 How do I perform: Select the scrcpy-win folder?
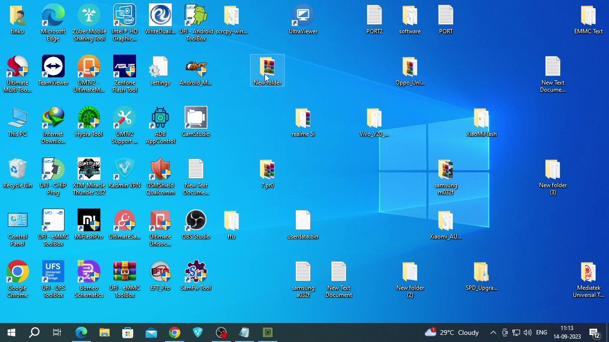tap(232, 20)
